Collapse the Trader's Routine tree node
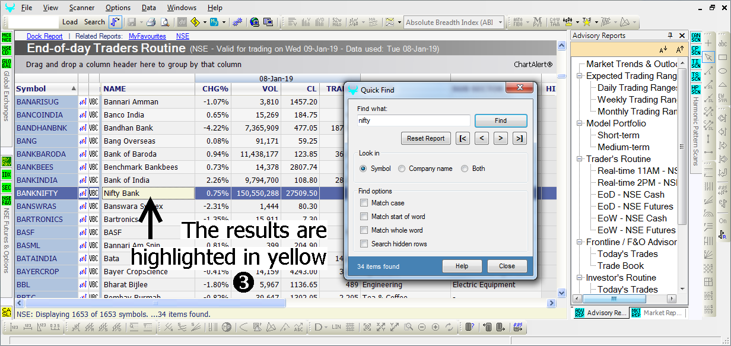The image size is (731, 346). click(x=580, y=159)
